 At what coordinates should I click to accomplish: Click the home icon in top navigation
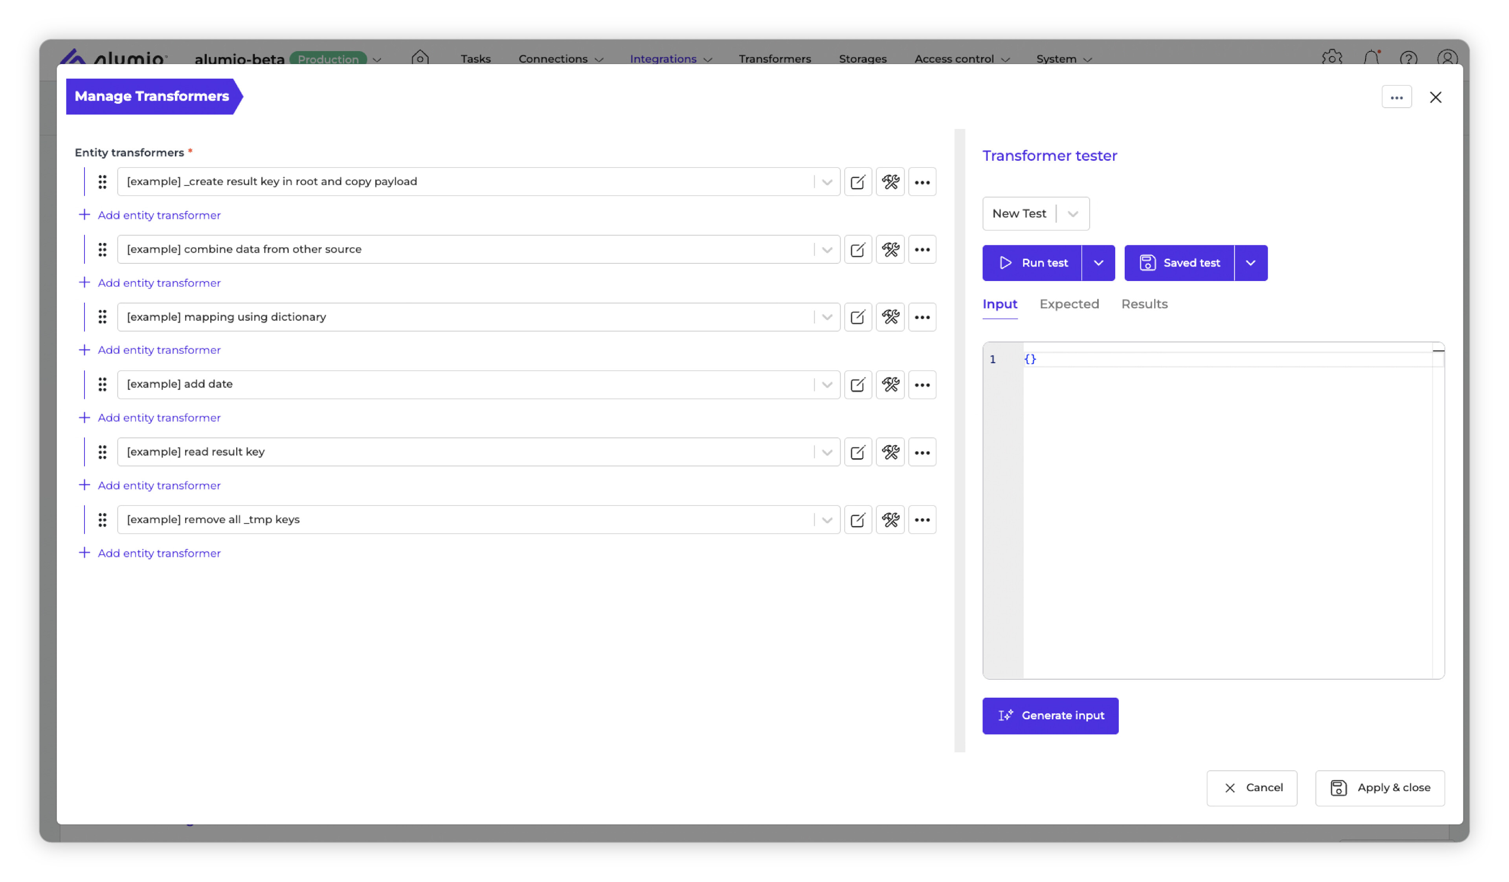[x=420, y=58]
